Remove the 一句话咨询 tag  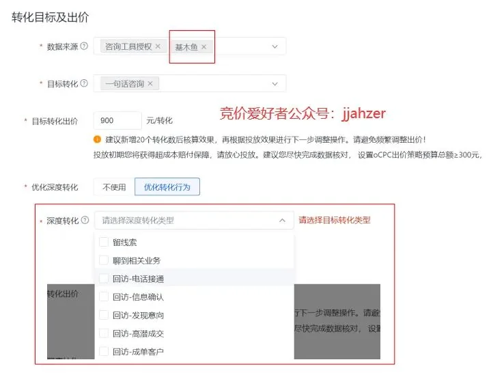(150, 83)
